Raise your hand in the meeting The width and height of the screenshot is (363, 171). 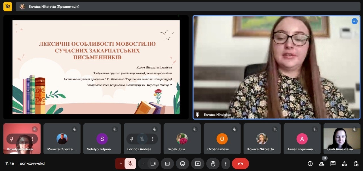213,164
